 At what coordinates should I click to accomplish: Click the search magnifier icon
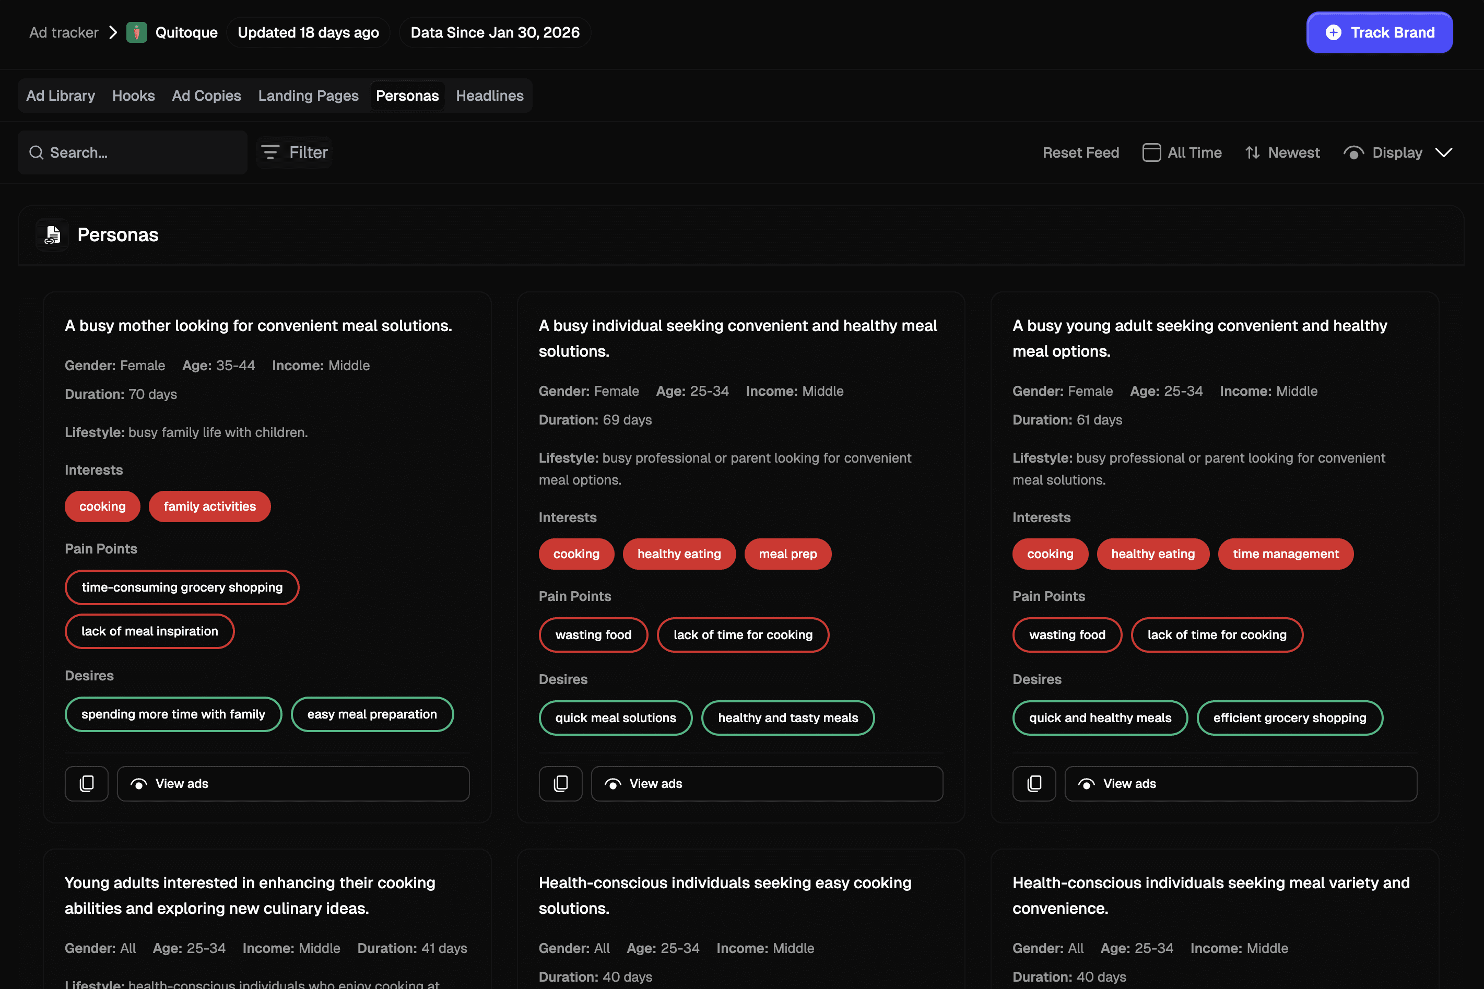coord(37,152)
